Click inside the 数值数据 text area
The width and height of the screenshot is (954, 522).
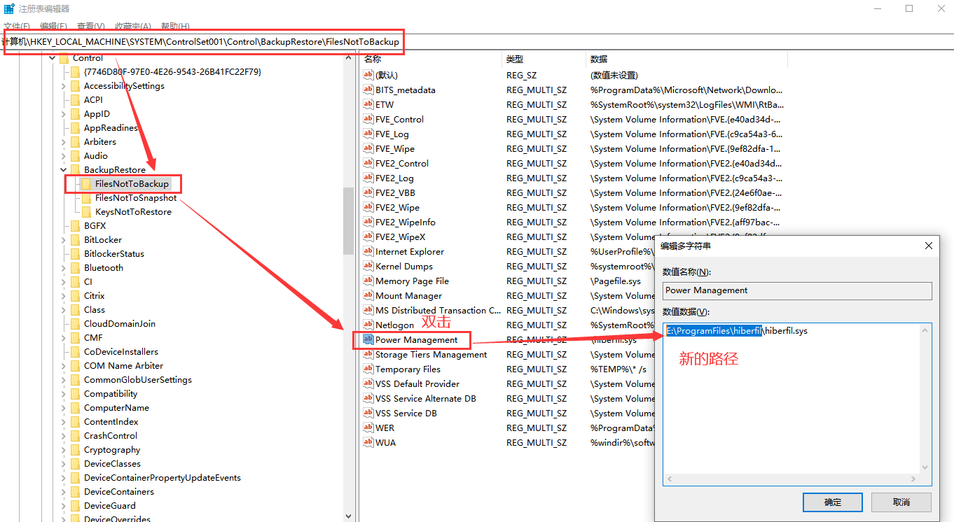tap(797, 404)
